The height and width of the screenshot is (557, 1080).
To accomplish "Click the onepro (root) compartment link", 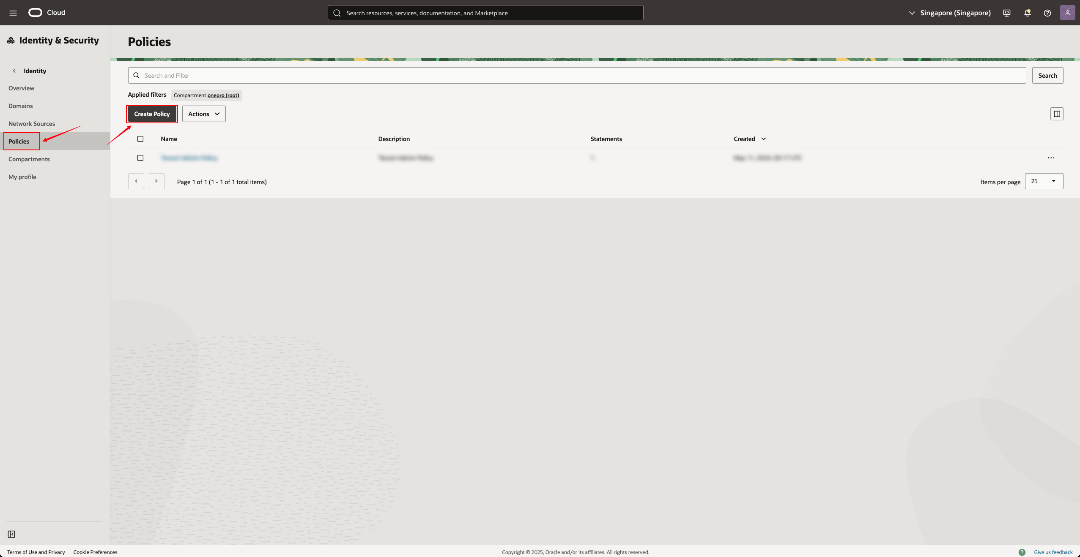I will click(223, 95).
